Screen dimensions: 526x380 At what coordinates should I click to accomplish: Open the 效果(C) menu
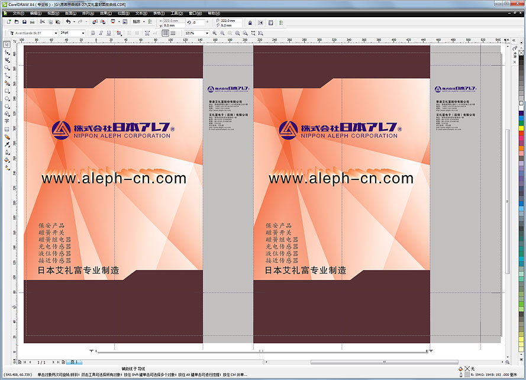(x=105, y=12)
